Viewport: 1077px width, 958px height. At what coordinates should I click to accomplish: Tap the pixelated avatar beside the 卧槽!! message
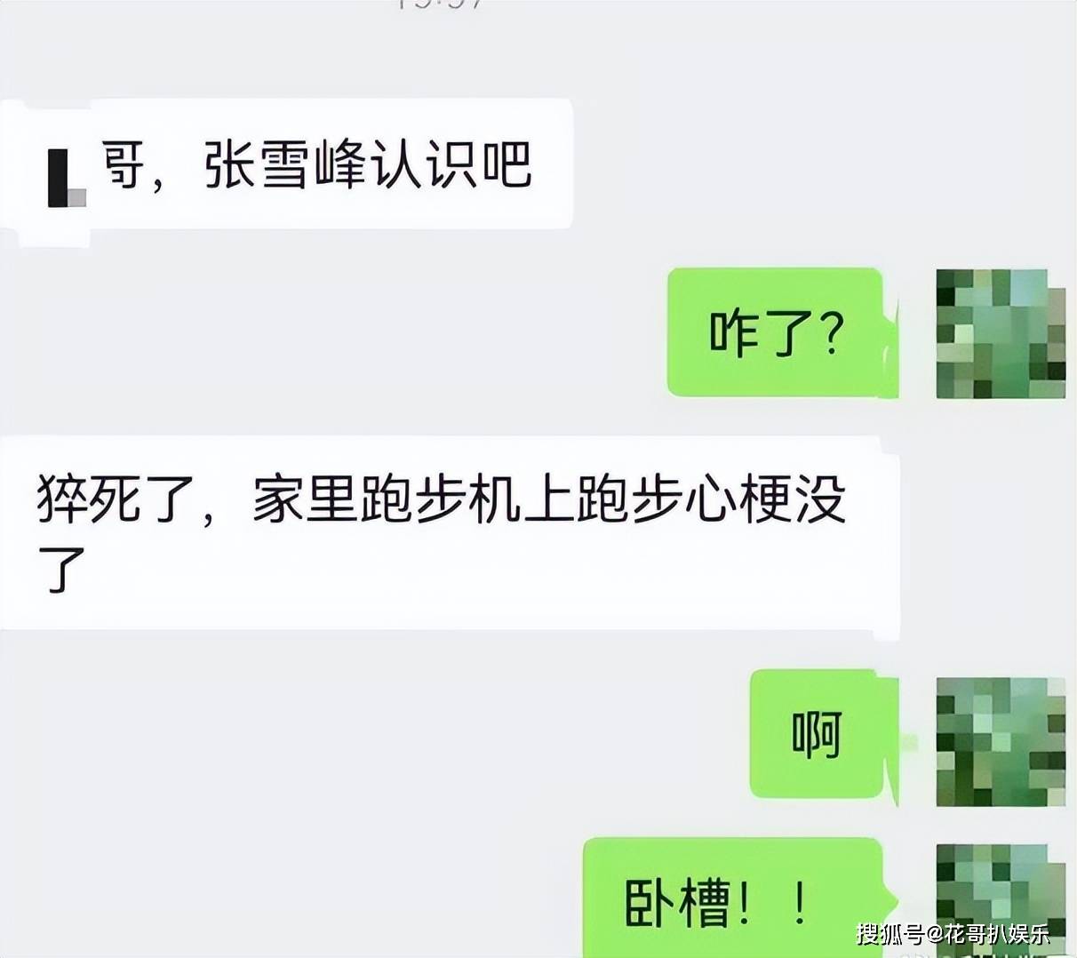(x=1001, y=899)
